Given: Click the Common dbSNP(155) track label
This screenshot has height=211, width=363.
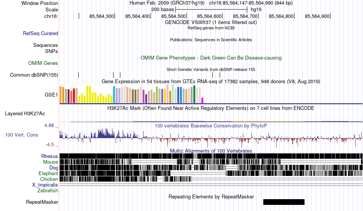Looking at the screenshot, I should (34, 75).
